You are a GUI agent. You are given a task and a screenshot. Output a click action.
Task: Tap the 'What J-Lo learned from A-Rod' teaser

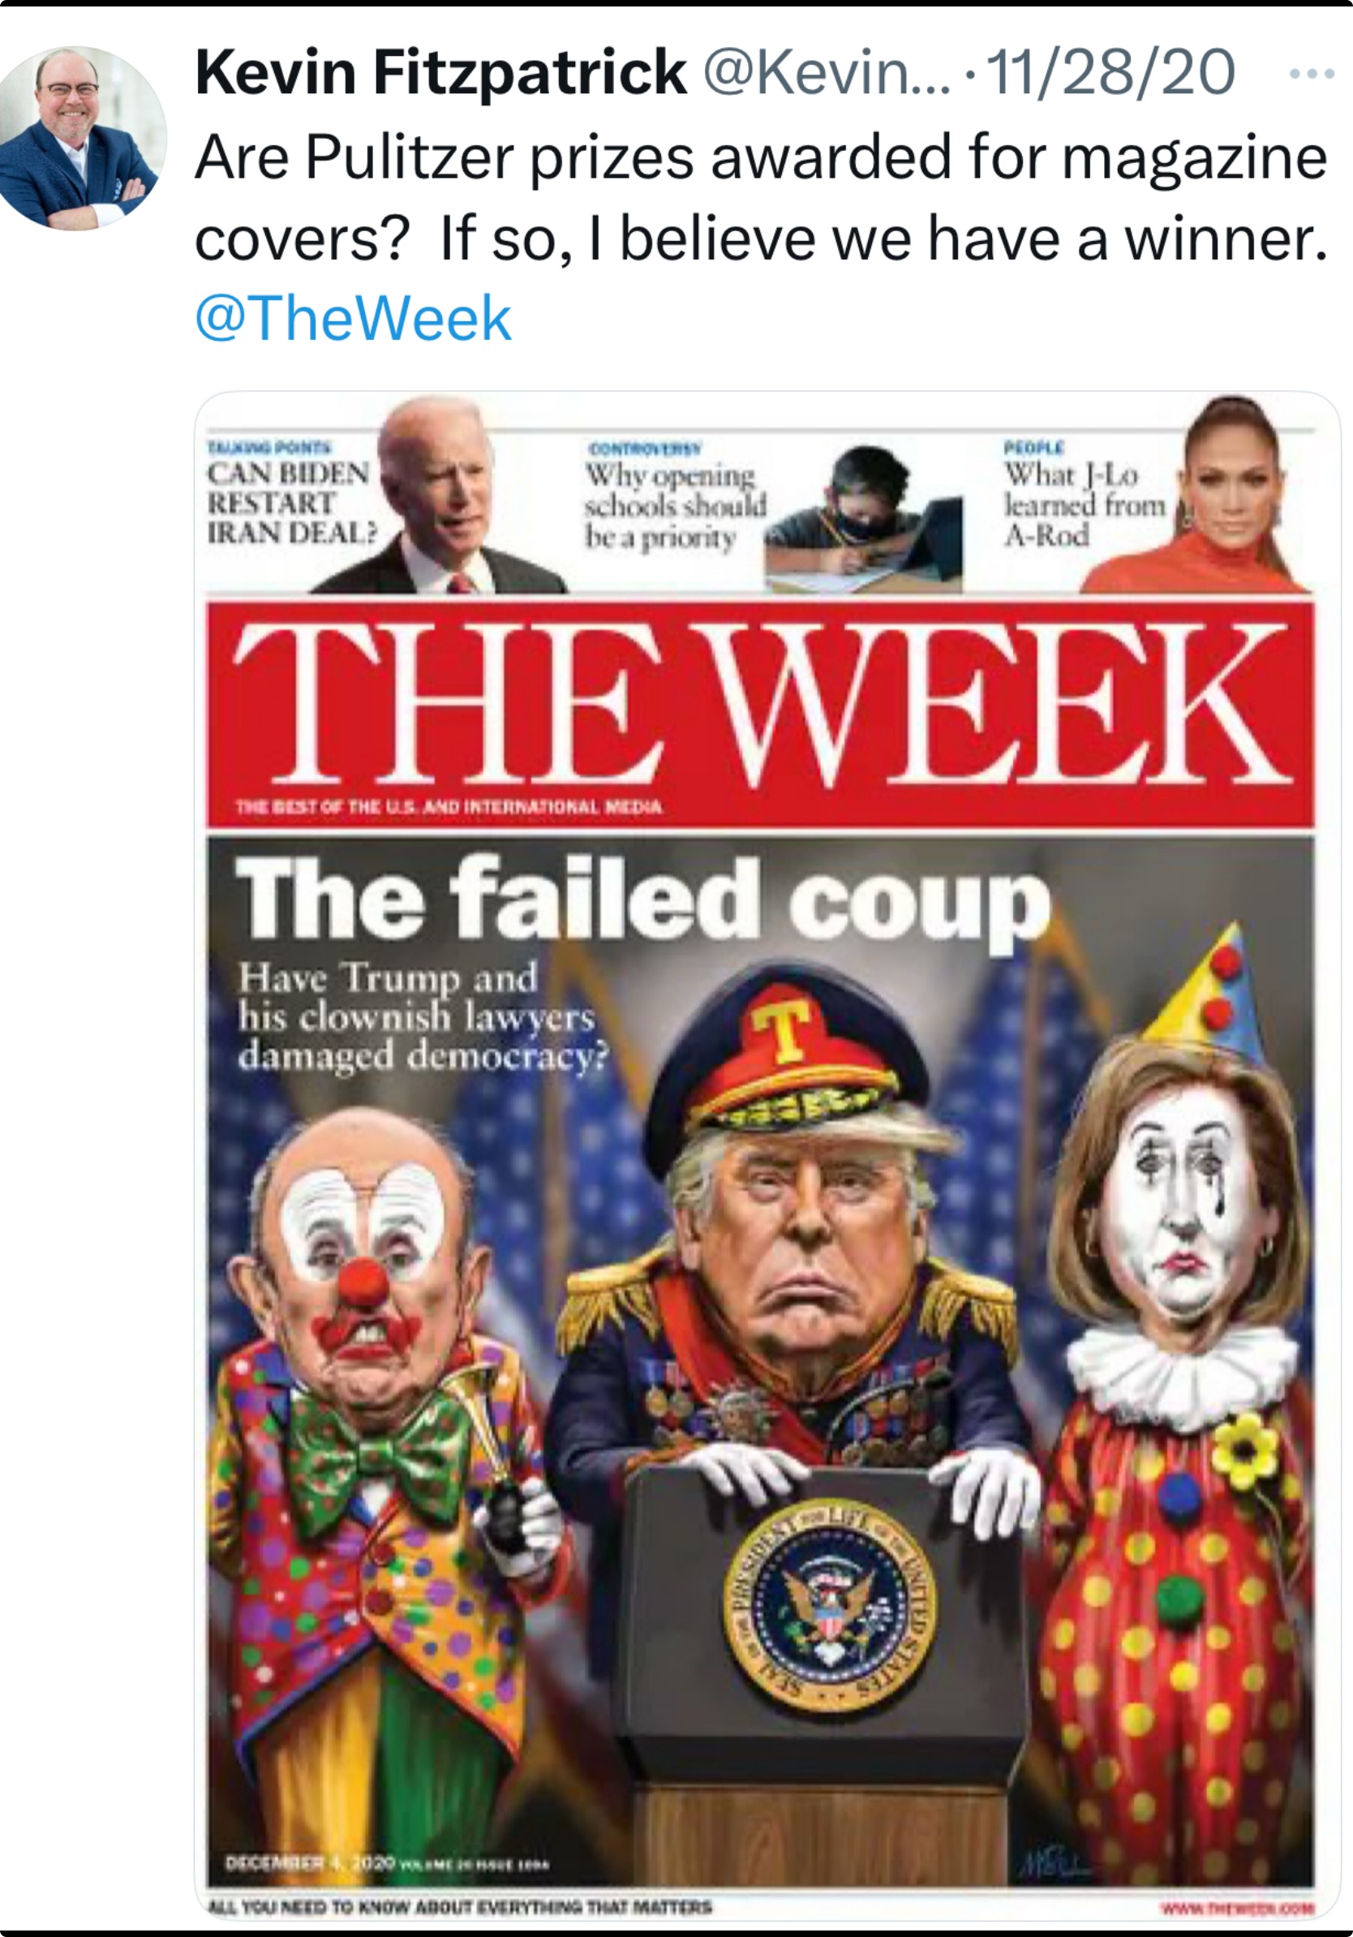(1083, 498)
